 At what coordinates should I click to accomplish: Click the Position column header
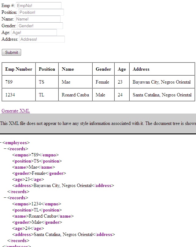47,69
